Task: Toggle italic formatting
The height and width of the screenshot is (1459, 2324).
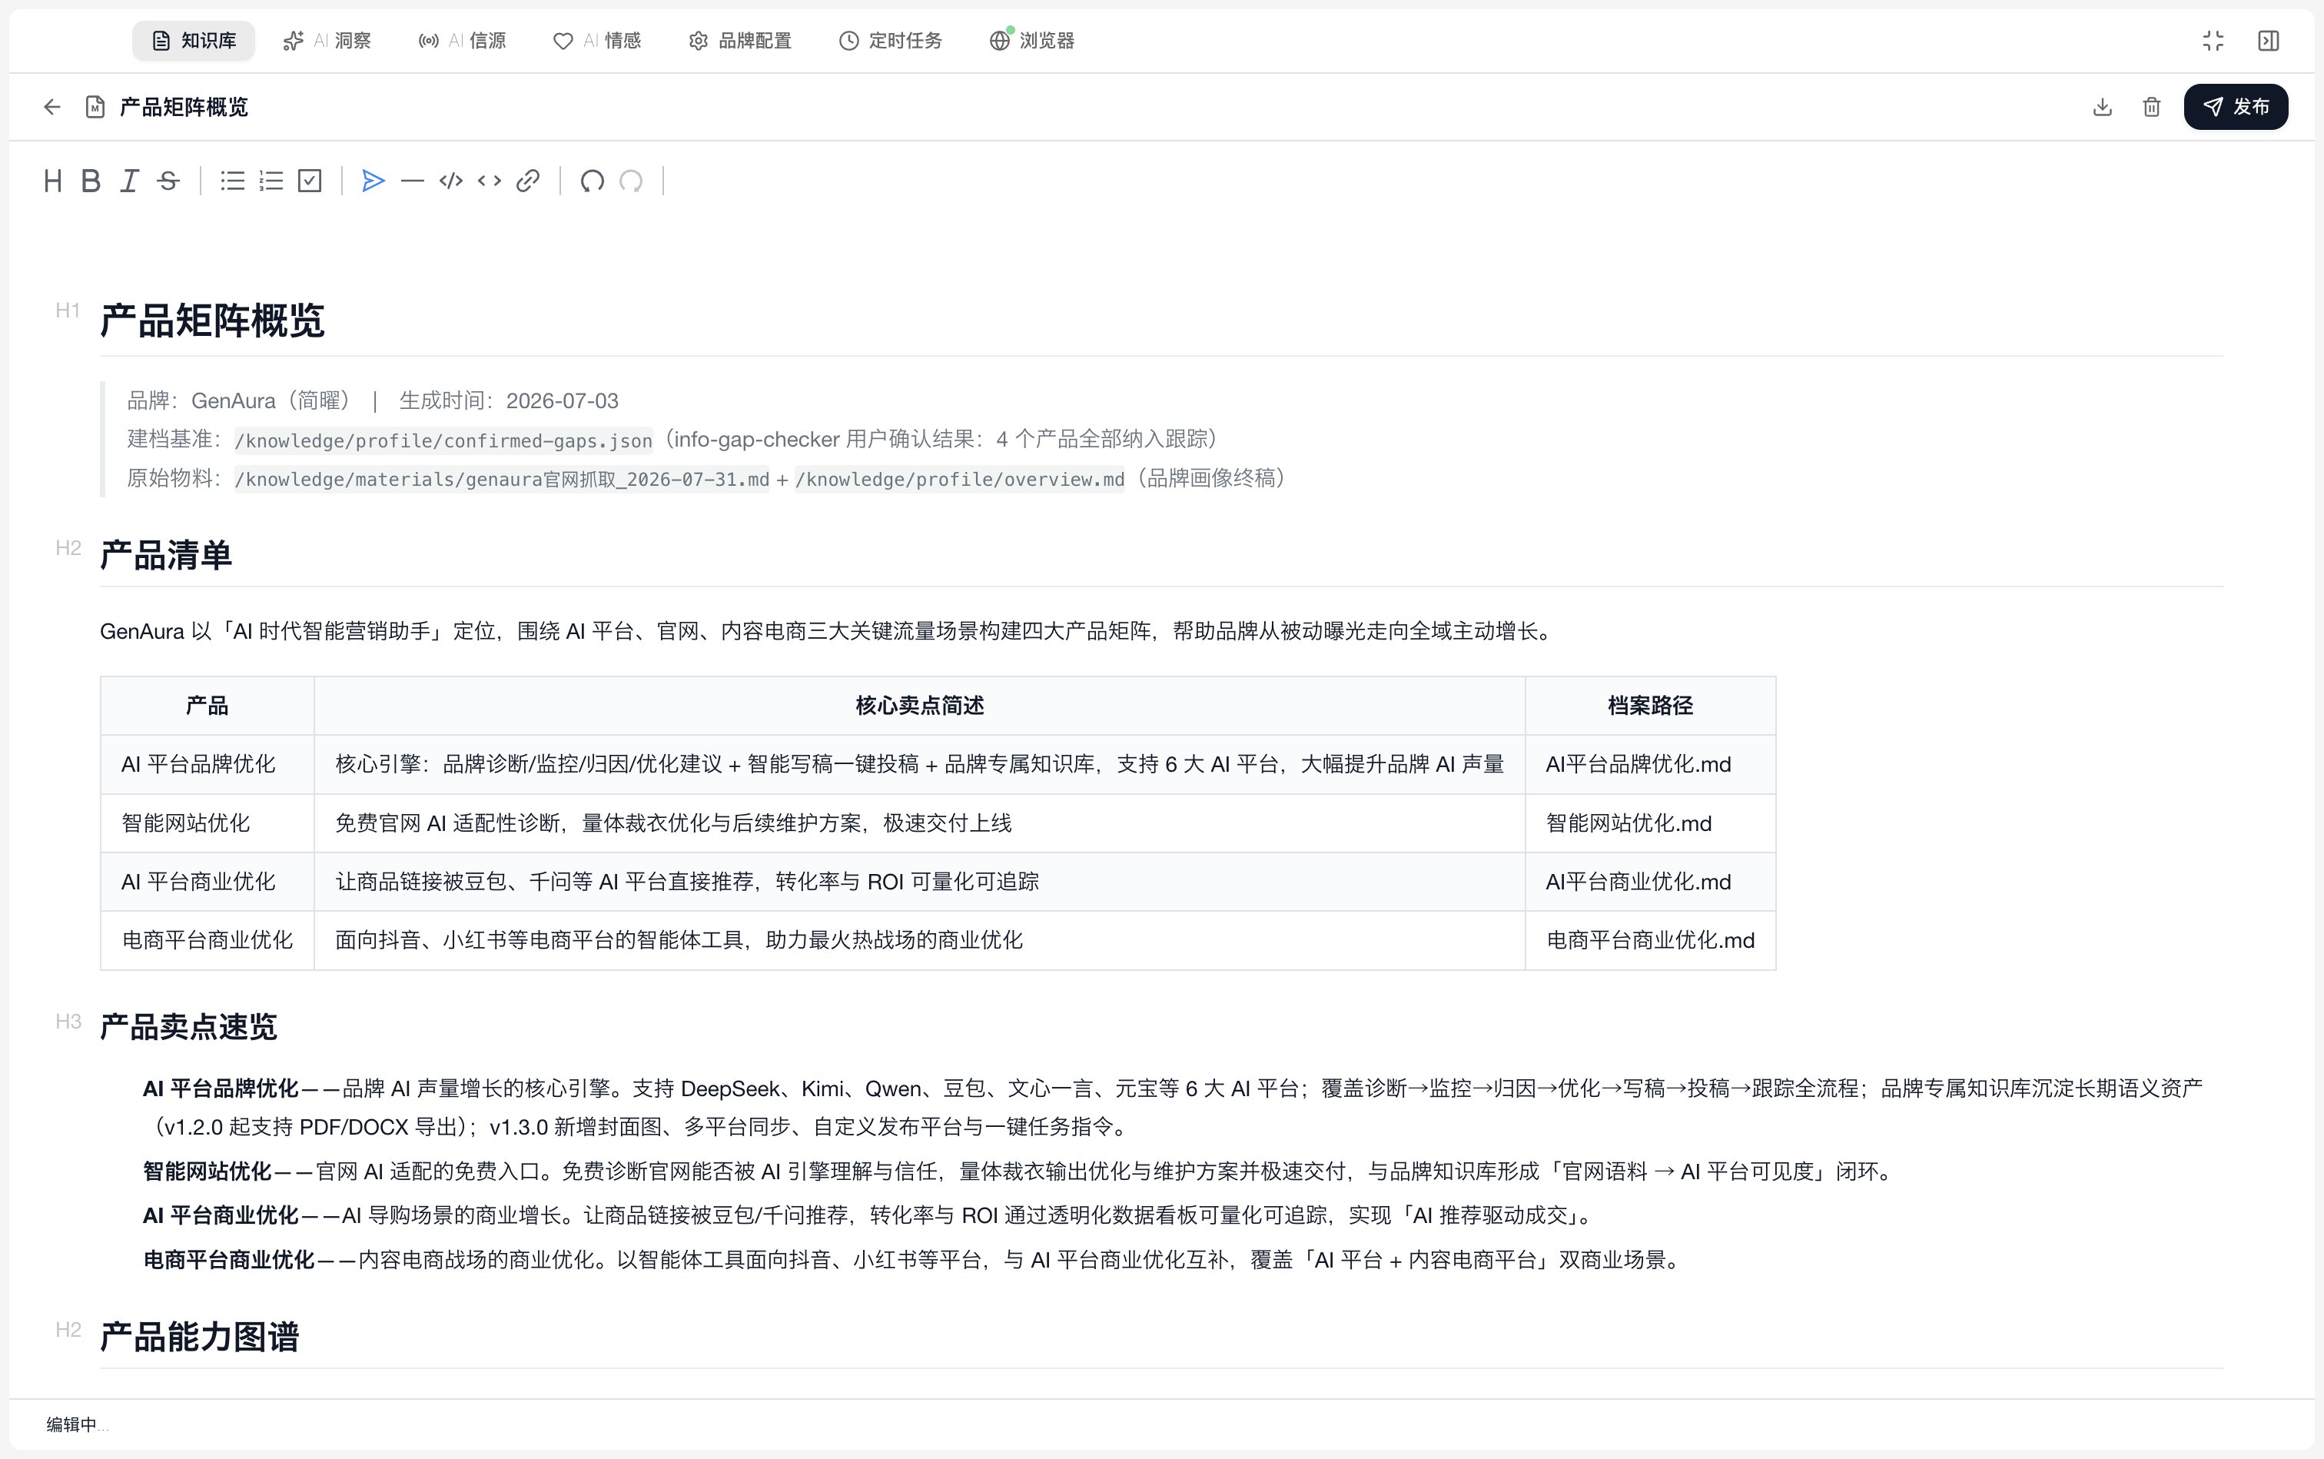Action: [x=129, y=181]
